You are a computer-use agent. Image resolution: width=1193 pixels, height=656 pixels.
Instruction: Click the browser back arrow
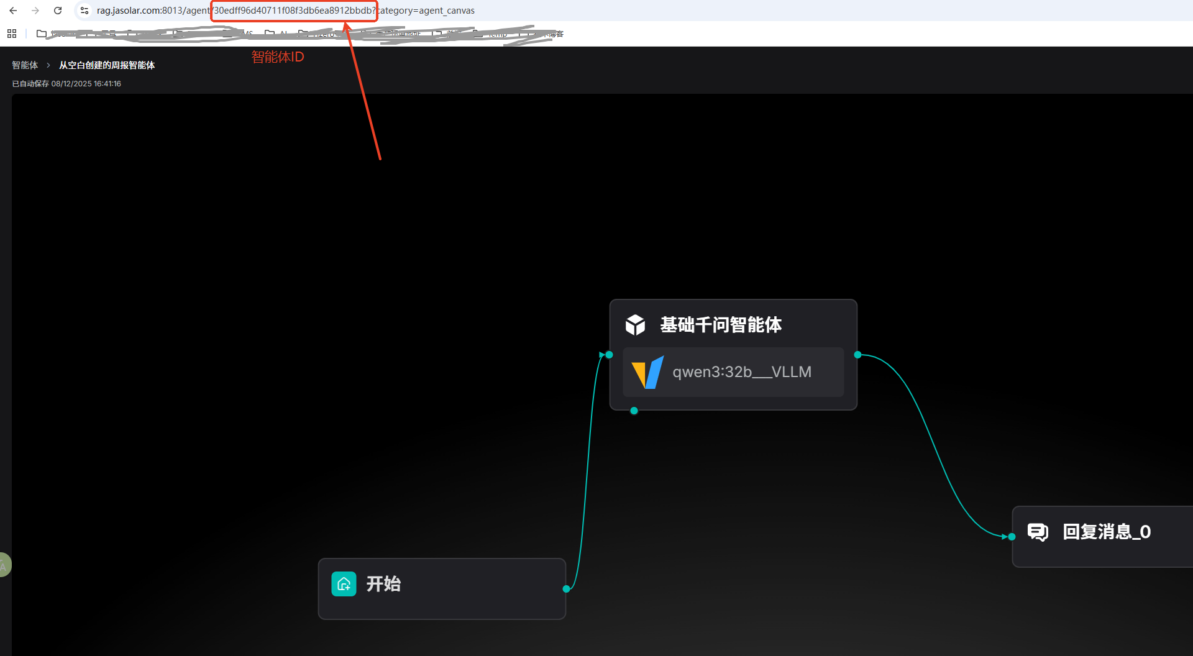13,11
